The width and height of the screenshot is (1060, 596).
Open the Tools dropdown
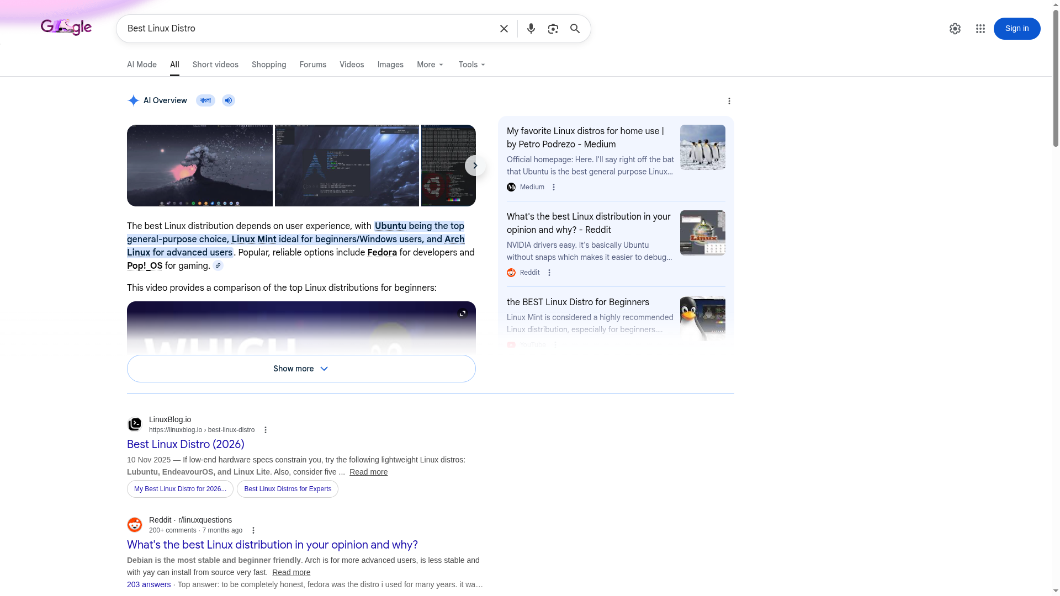[471, 65]
